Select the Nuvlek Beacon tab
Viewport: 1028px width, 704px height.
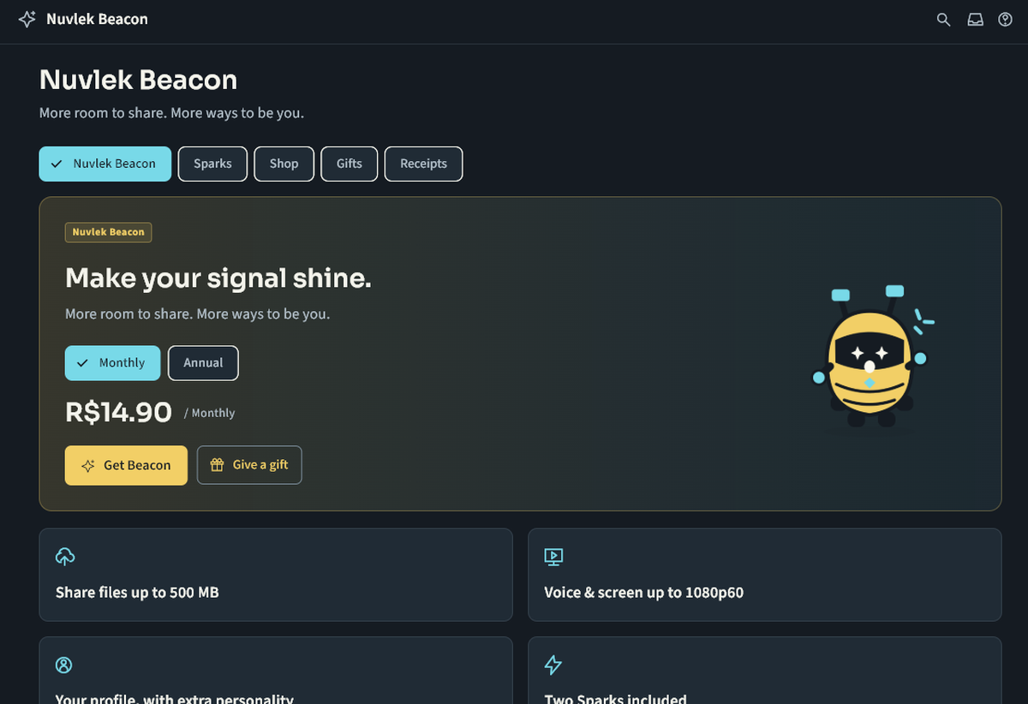105,164
